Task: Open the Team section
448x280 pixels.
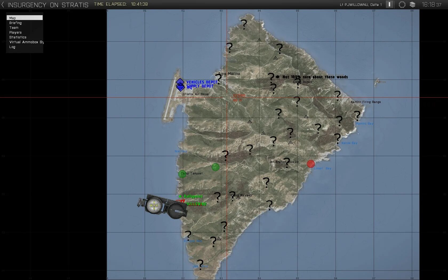Action: click(25, 27)
